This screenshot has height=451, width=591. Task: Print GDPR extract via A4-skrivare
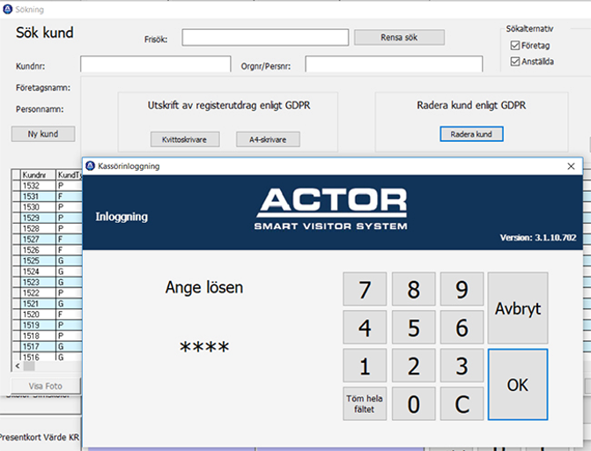coord(268,139)
